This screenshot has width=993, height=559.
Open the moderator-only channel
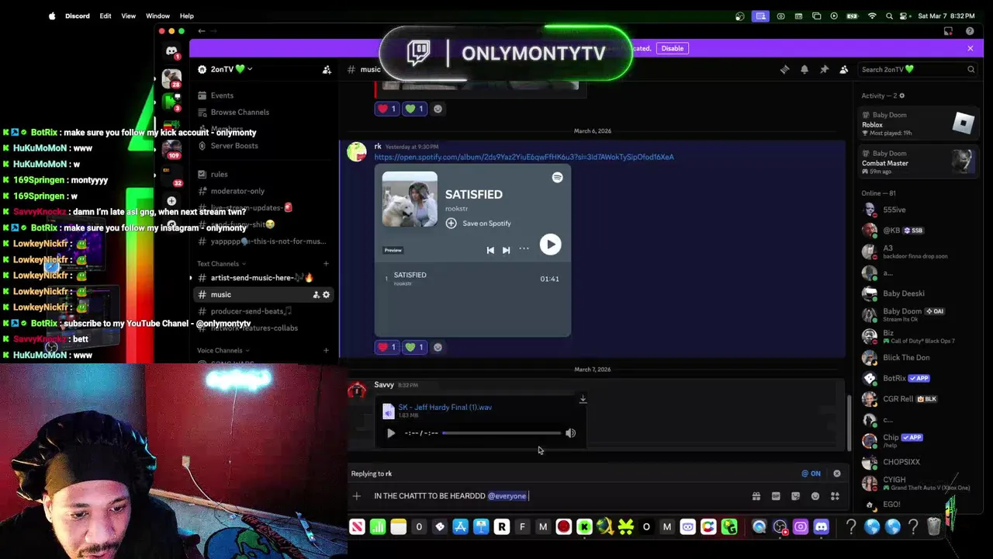(262, 191)
